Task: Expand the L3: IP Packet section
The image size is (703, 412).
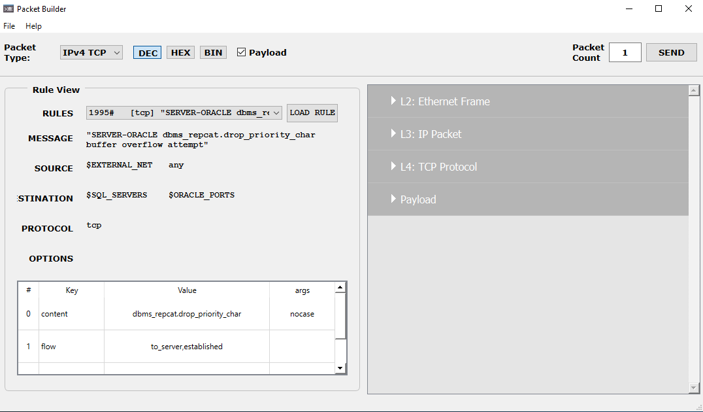Action: [x=528, y=134]
